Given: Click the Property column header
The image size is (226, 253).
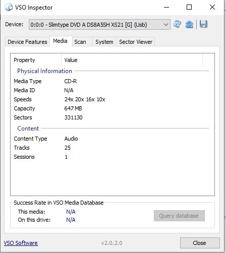Looking at the screenshot, I should (36, 60).
